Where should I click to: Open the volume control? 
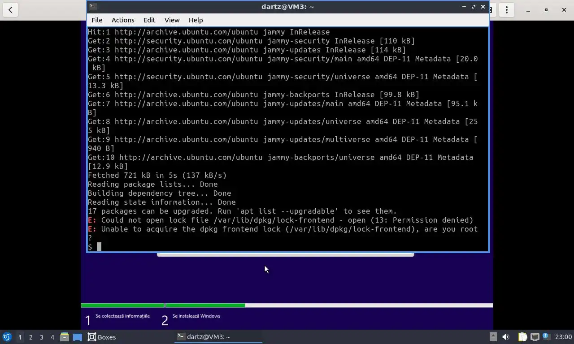point(506,337)
